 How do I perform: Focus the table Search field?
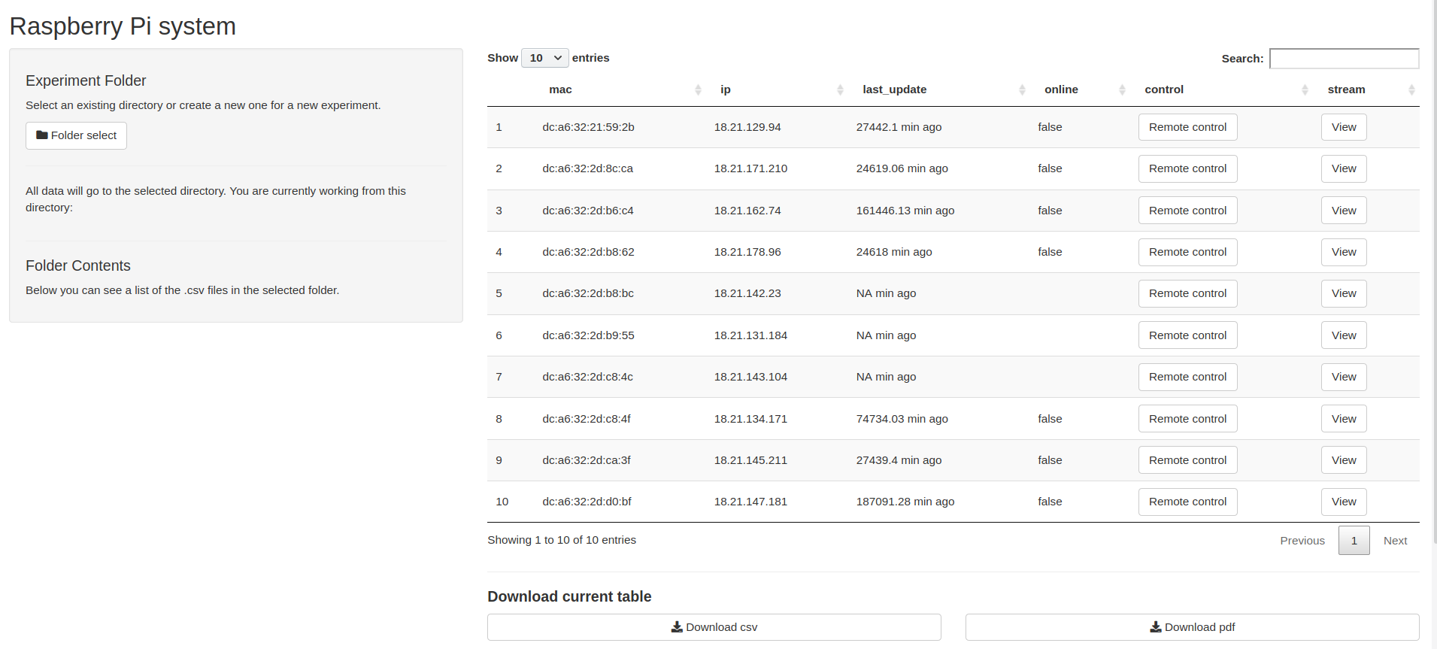[1344, 59]
